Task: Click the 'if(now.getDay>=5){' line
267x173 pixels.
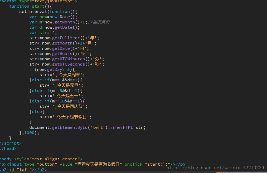Action: click(52, 70)
